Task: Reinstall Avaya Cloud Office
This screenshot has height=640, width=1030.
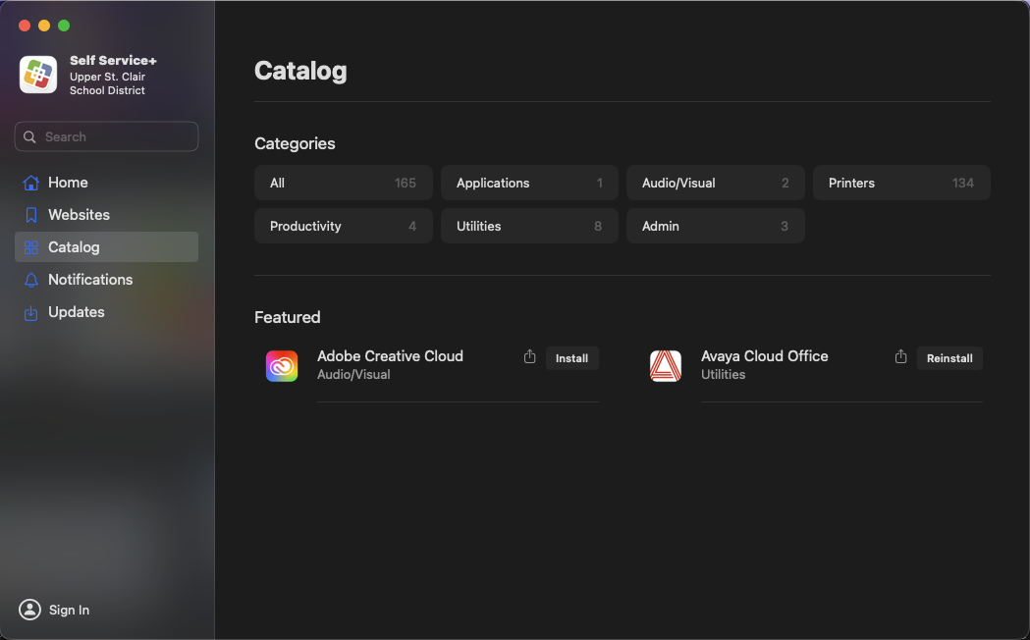Action: [x=949, y=358]
